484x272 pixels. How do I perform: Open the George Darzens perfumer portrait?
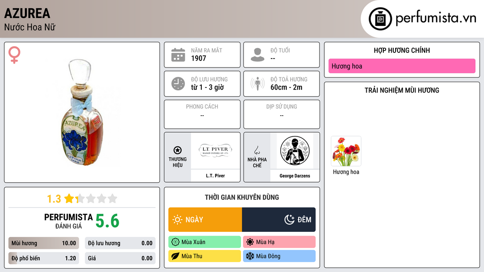[x=295, y=151]
